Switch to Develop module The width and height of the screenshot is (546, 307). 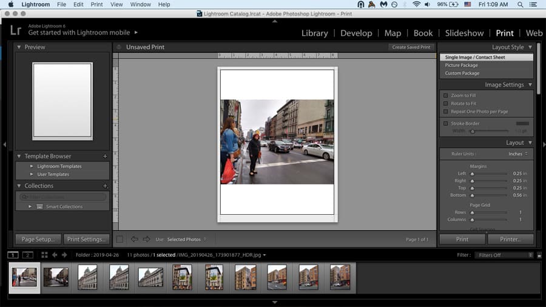point(356,33)
